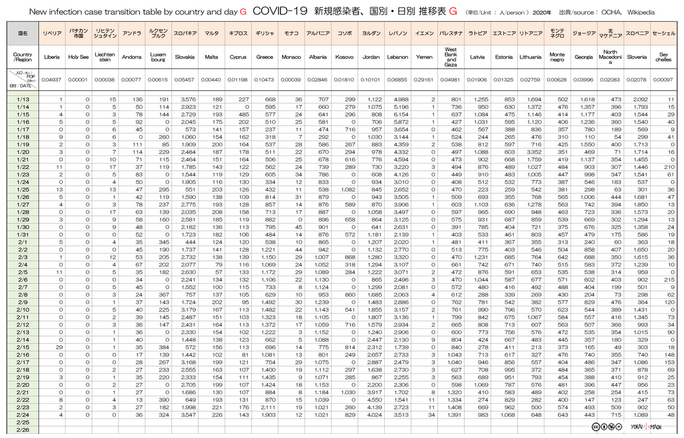Click the Japanese header 'ヨルダン'
Viewport: 684px width, 438px height.
pos(371,34)
